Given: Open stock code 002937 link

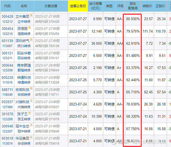Looking at the screenshot, I should tap(7, 102).
